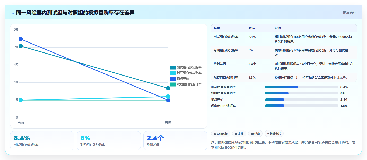
Task: Click the teal data point near 8 at 目标
Action: (x=168, y=88)
